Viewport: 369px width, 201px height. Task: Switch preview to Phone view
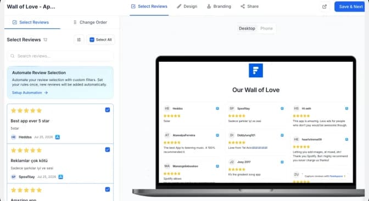click(x=266, y=28)
